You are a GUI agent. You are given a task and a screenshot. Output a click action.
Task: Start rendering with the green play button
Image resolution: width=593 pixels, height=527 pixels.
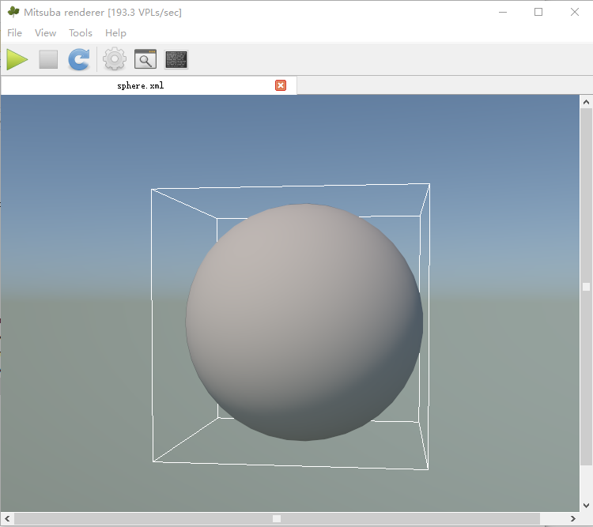click(17, 59)
